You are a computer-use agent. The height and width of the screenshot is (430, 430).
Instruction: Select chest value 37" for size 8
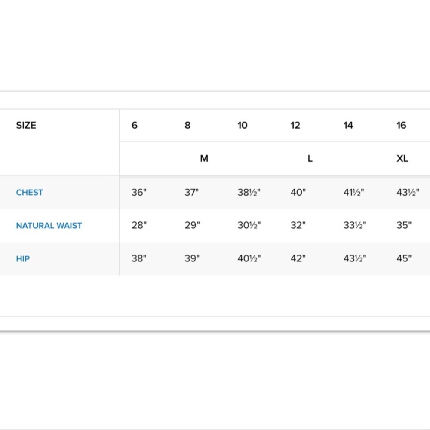pos(191,193)
